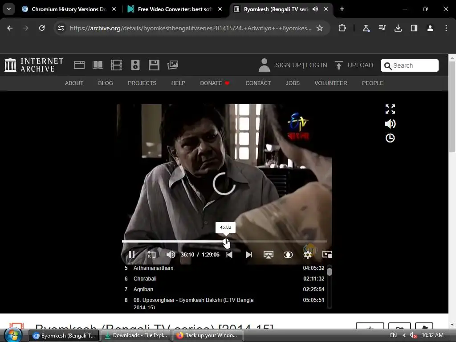Screen dimensions: 456x342
Task: Mute the Byomkesh tab audio icon
Action: click(315, 9)
